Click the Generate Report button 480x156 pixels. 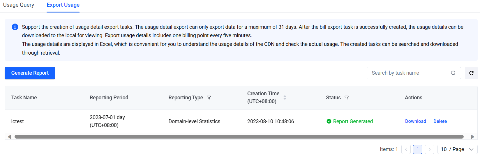[x=30, y=73]
